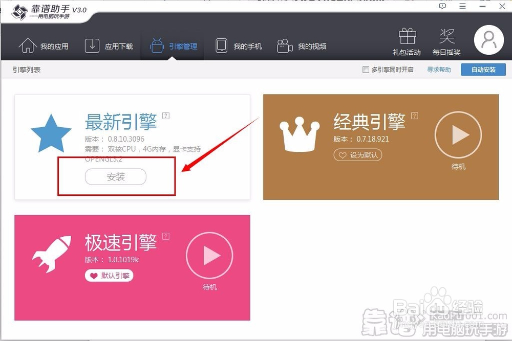
Task: Open the 寻求帮助 help link
Action: tap(438, 69)
